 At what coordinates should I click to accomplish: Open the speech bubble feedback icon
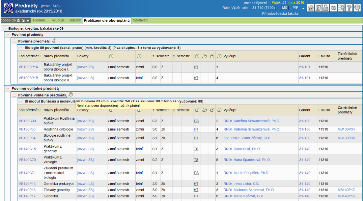pos(357,8)
